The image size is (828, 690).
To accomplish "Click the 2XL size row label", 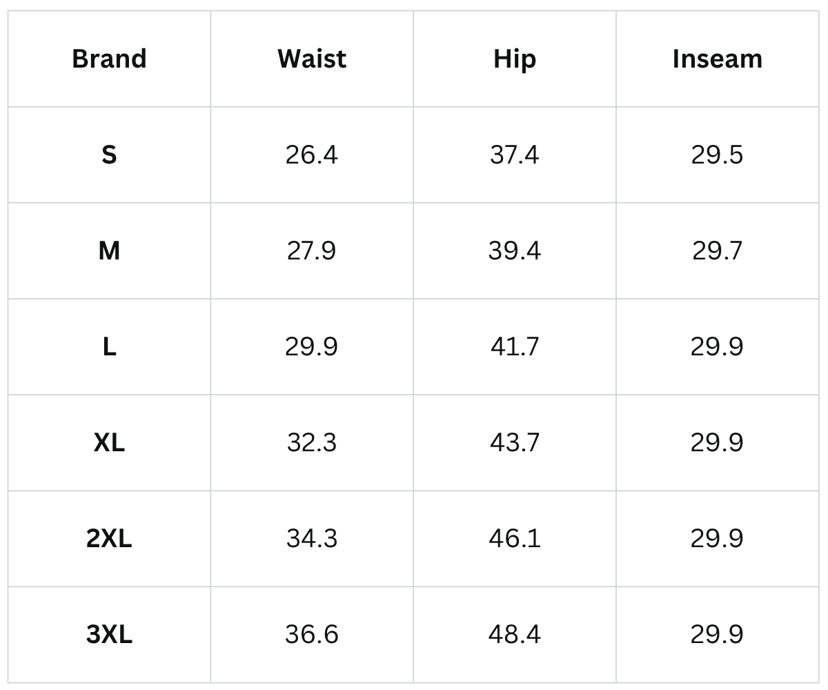I will (x=109, y=538).
